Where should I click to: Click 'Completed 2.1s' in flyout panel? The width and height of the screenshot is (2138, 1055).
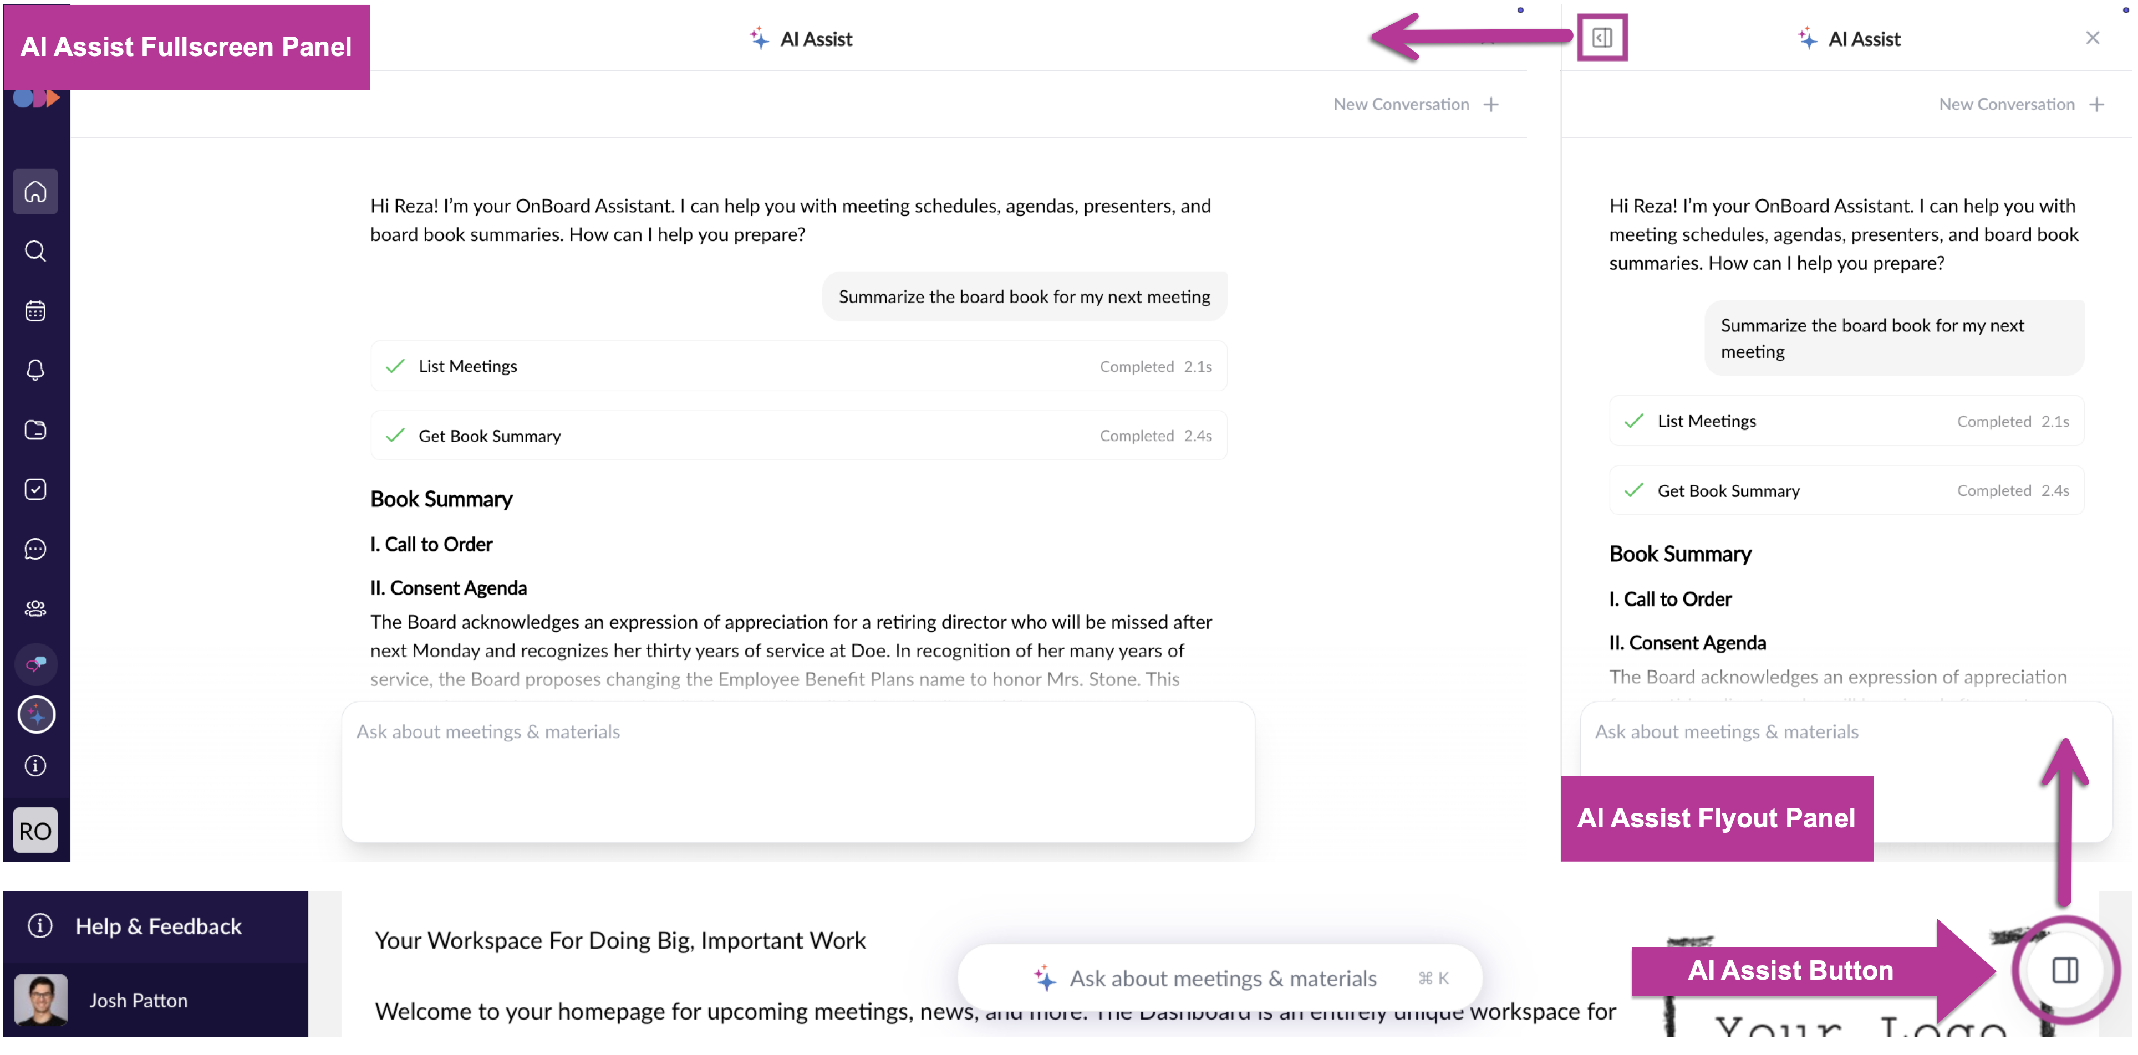2013,421
